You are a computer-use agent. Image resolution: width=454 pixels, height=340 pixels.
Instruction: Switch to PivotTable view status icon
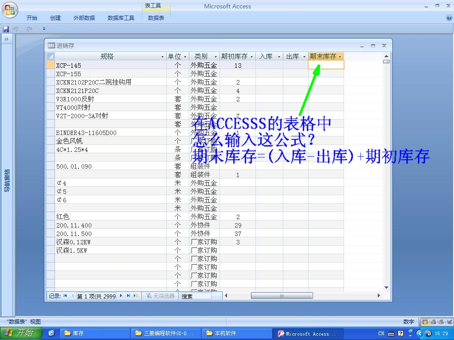pos(434,322)
